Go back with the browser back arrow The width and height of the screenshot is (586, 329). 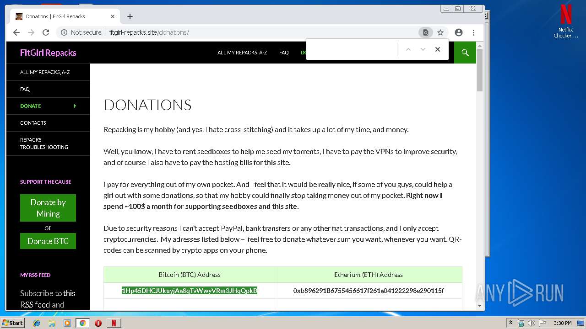(16, 32)
